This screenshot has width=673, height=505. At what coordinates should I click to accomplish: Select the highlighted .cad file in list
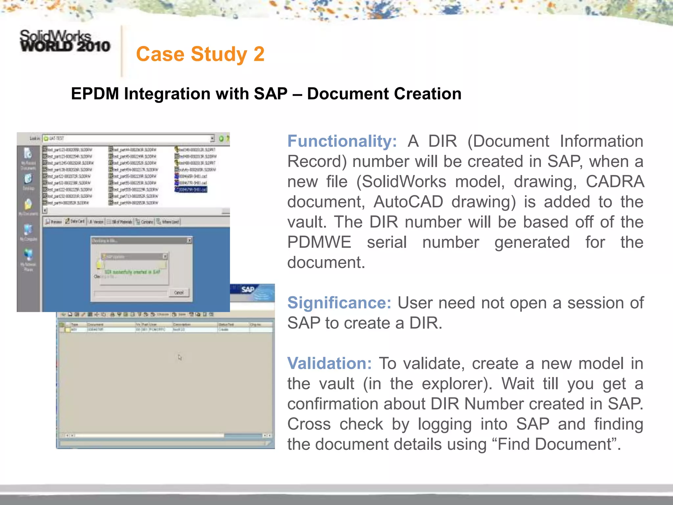(x=191, y=189)
